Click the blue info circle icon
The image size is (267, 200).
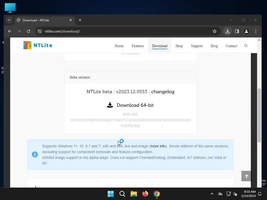[x=35, y=154]
